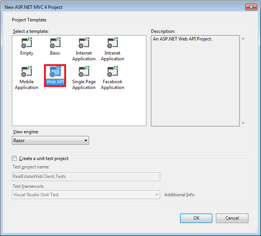Click the 'Test framework:' label
The height and width of the screenshot is (236, 261).
click(28, 186)
